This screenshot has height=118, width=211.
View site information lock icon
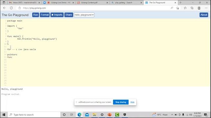point(20,8)
